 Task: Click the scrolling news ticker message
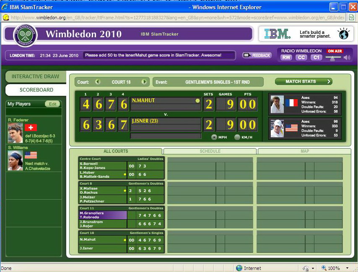click(159, 55)
